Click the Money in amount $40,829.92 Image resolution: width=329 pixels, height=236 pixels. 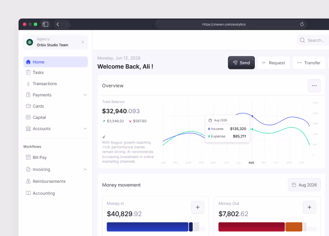[124, 214]
